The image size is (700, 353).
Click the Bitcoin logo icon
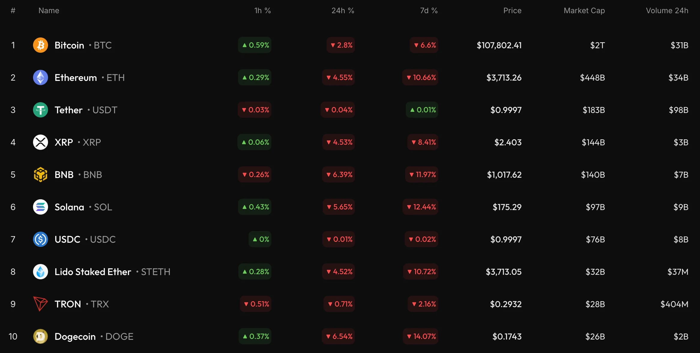click(x=41, y=45)
